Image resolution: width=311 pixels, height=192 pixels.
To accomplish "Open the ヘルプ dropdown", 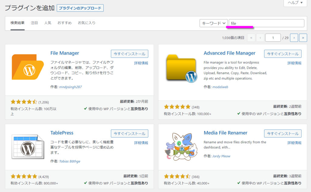I will coord(295,3).
